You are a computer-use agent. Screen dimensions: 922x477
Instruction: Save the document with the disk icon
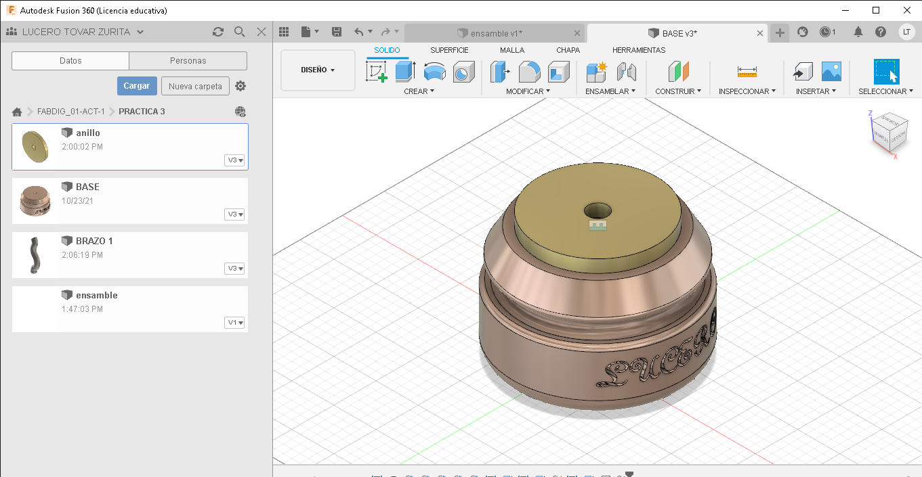337,32
